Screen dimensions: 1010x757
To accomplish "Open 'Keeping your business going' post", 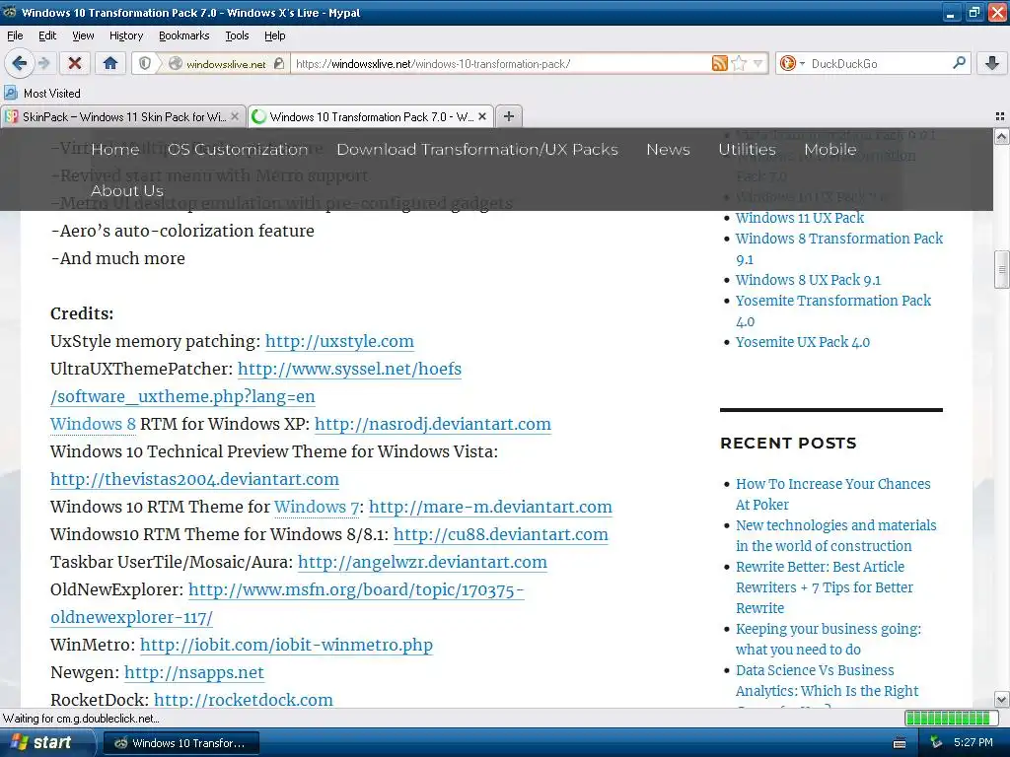I will pos(829,639).
